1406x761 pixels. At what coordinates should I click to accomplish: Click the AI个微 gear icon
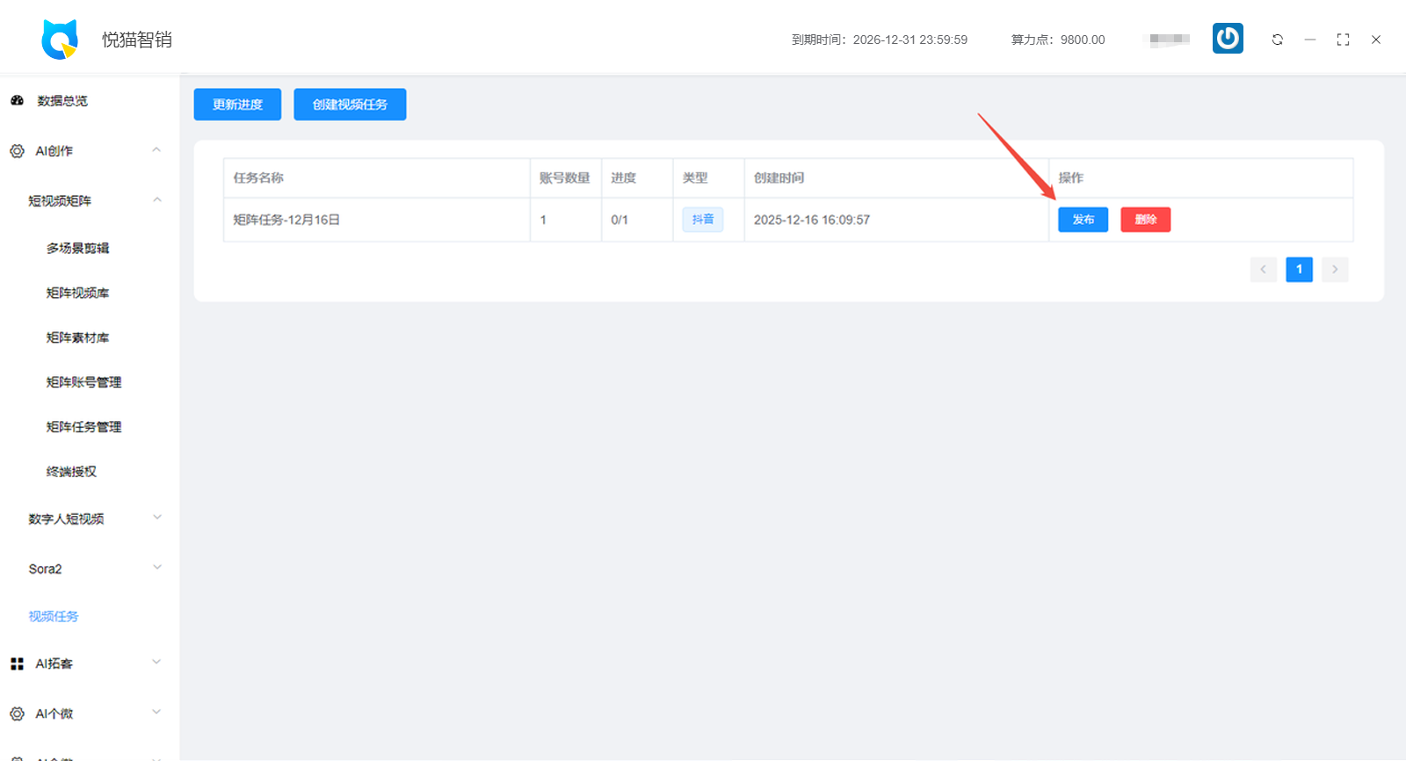17,714
